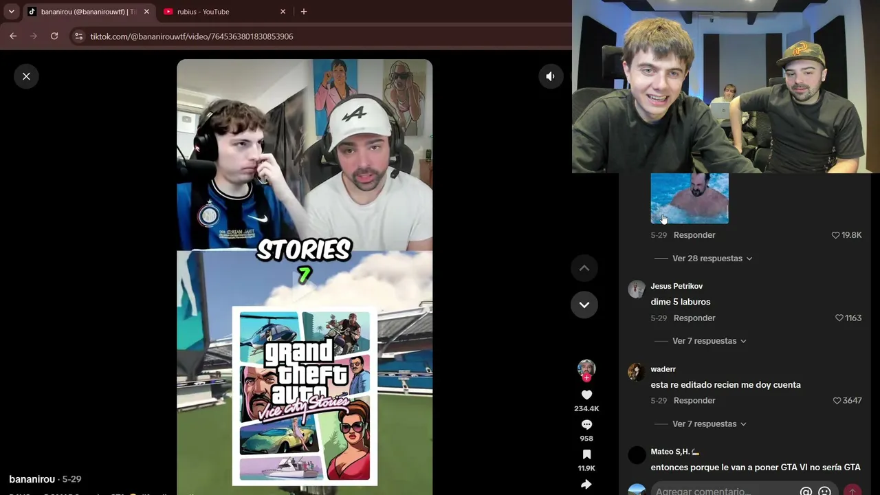Click comment 'esta re editado recien me doy cuenta'

[x=725, y=385]
